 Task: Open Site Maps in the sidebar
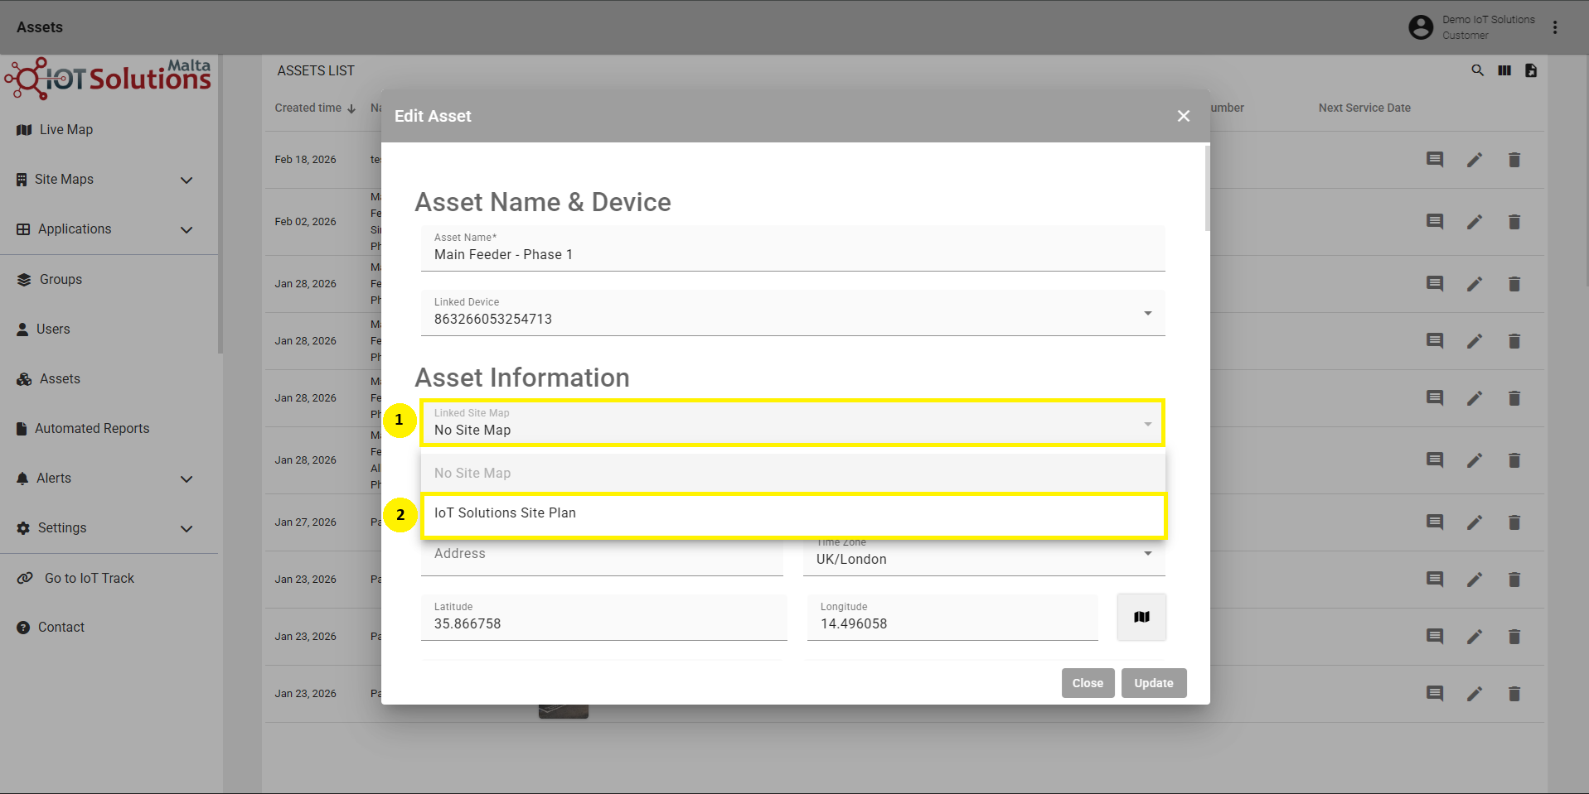(64, 180)
